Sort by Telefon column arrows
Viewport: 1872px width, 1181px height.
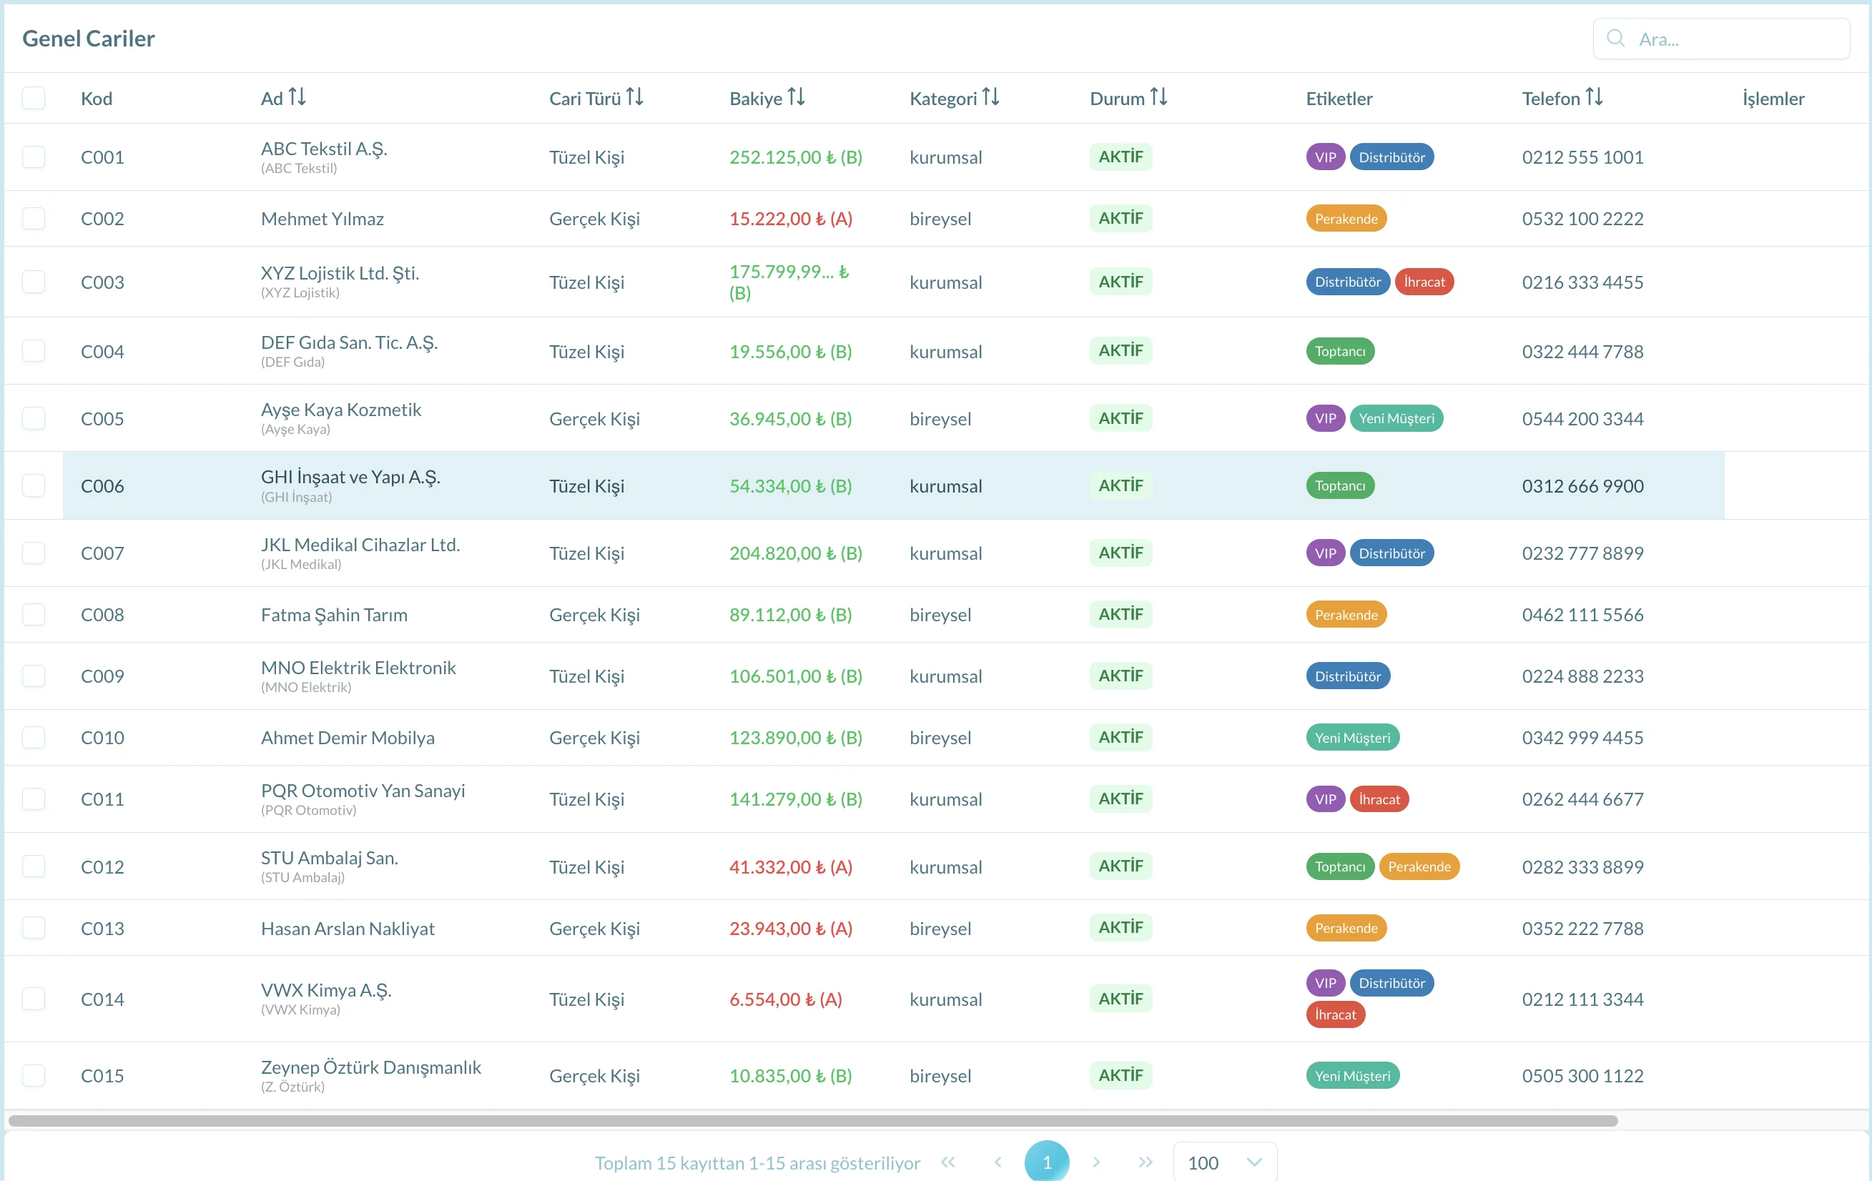tap(1594, 97)
